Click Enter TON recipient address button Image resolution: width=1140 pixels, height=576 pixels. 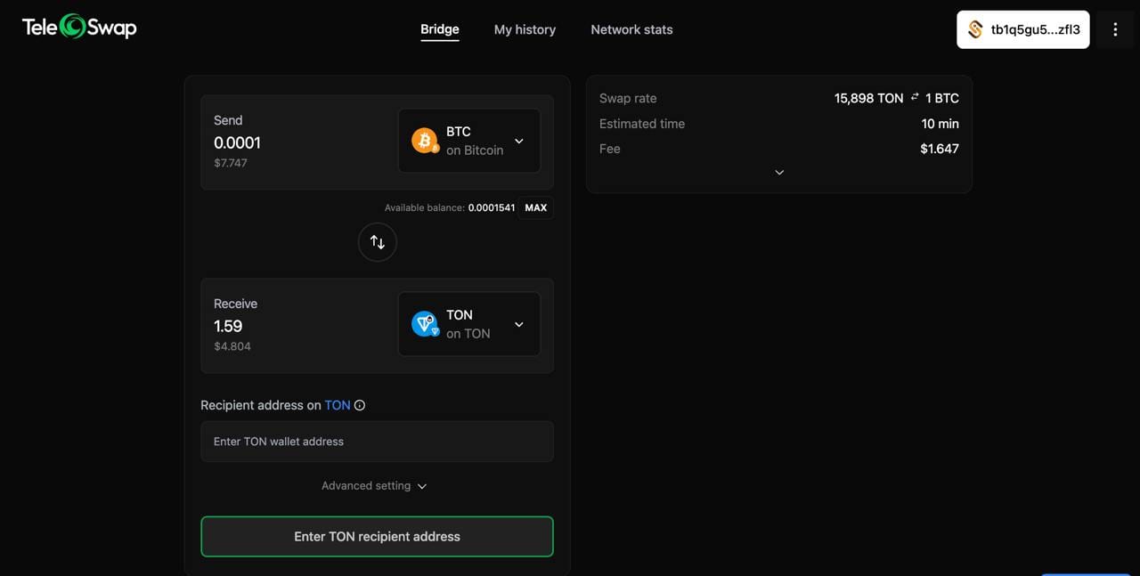pyautogui.click(x=377, y=537)
